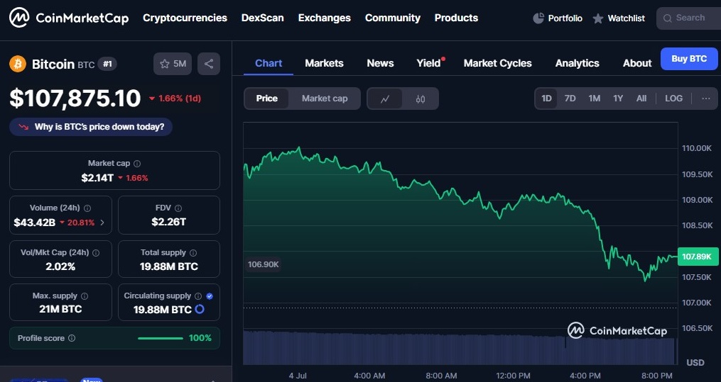This screenshot has height=382, width=721.
Task: Click the 19.88M BTC total supply value
Action: [x=169, y=266]
